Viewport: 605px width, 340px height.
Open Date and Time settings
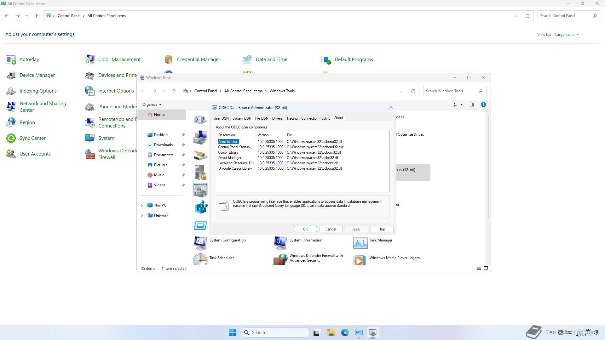[x=265, y=59]
